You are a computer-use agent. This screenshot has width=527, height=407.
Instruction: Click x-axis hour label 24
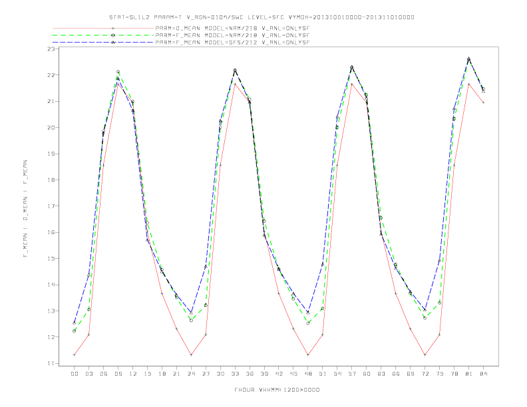[x=191, y=374]
